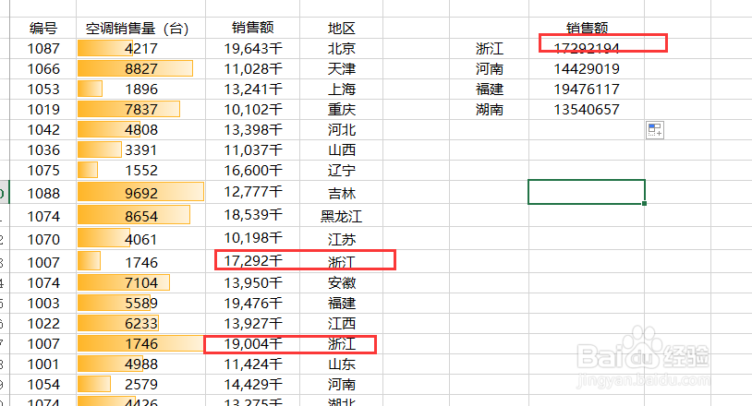Select the data bar cell 9692
Image resolution: width=752 pixels, height=406 pixels.
140,193
